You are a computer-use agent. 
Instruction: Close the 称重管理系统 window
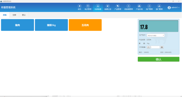click(x=179, y=1)
